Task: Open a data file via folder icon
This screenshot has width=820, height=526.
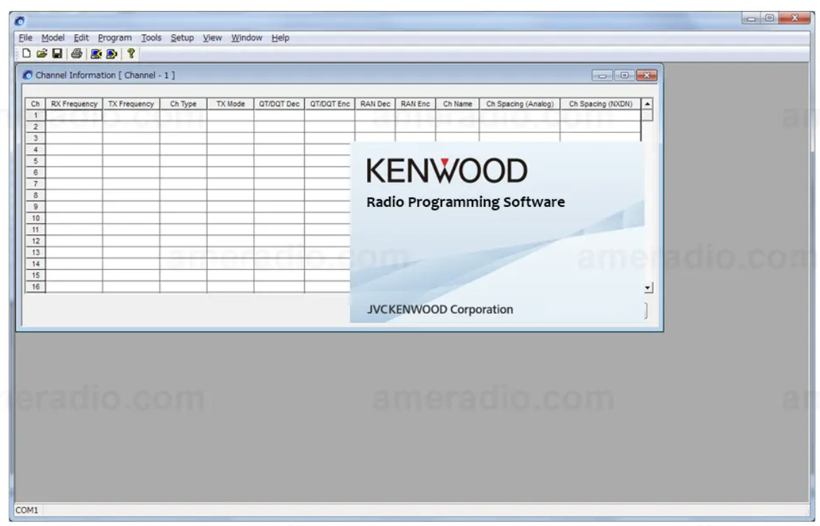Action: pos(42,54)
